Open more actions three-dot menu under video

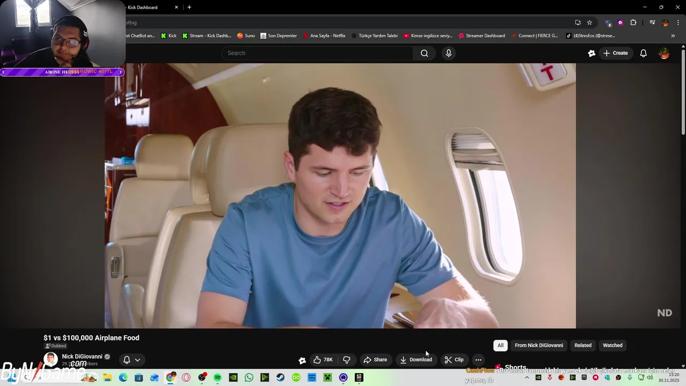coord(478,360)
